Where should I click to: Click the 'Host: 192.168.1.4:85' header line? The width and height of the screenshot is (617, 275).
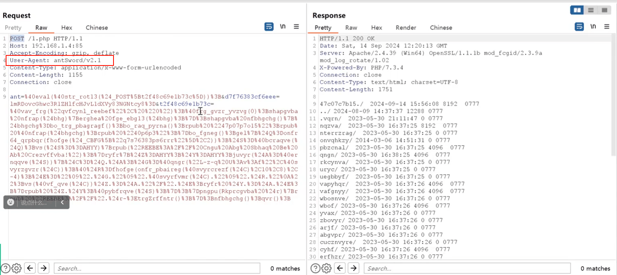(x=46, y=46)
